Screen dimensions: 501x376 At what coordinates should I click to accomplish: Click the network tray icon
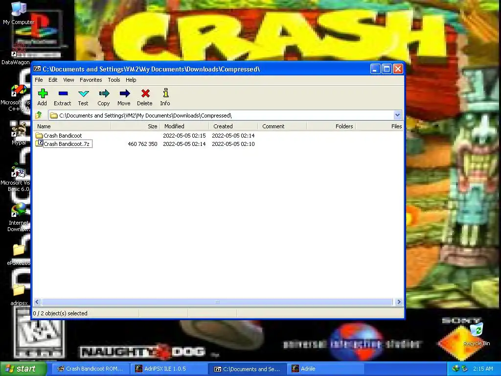click(x=455, y=369)
